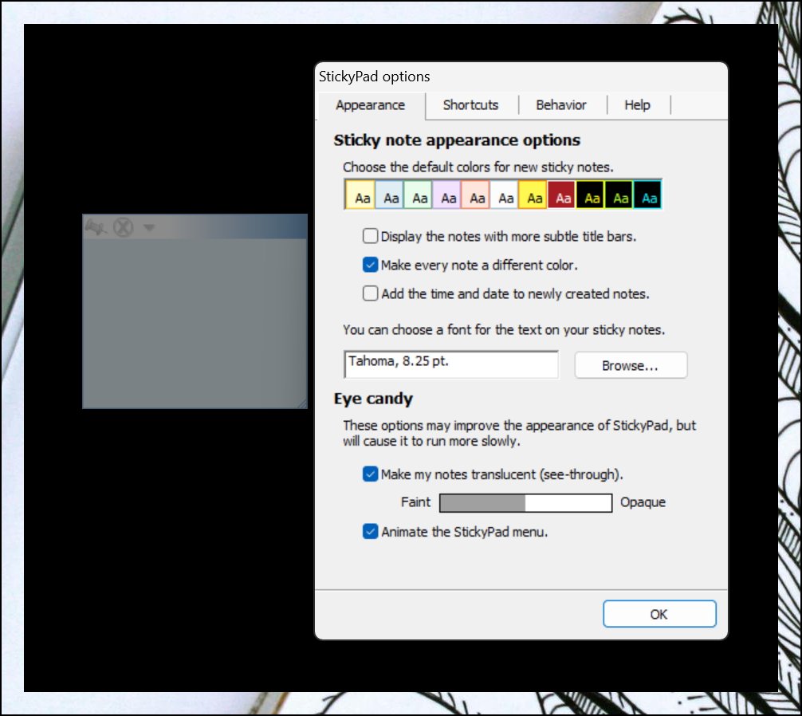
Task: Select the black swatch with cyan text
Action: [647, 195]
